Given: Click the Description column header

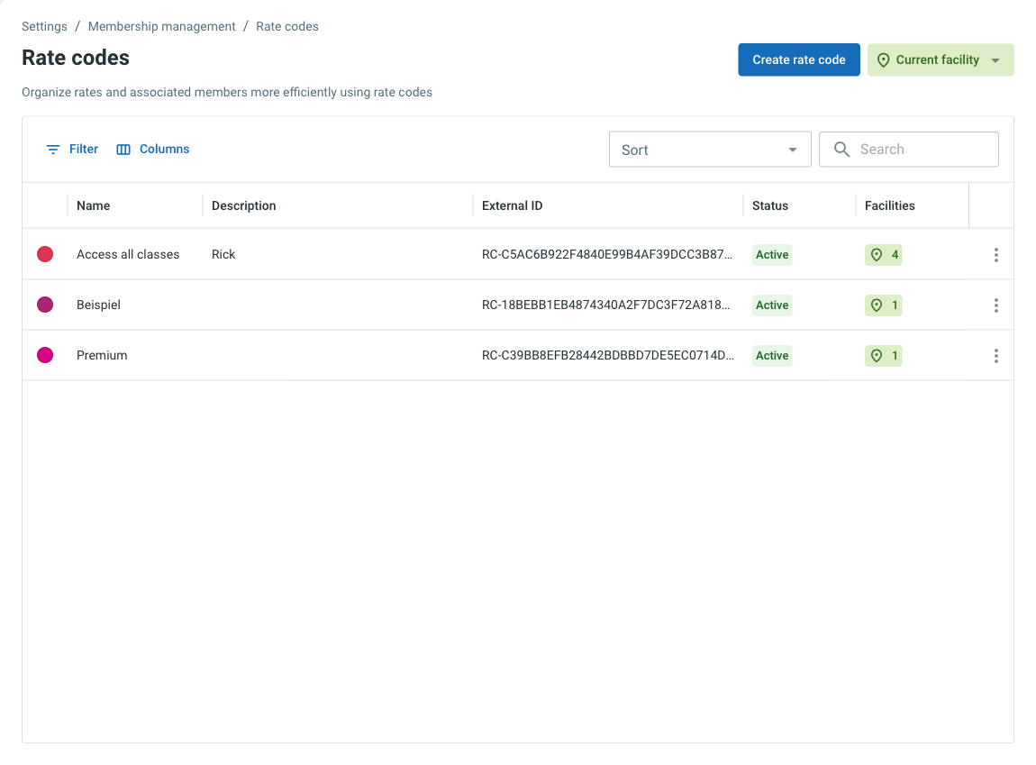Looking at the screenshot, I should [244, 205].
